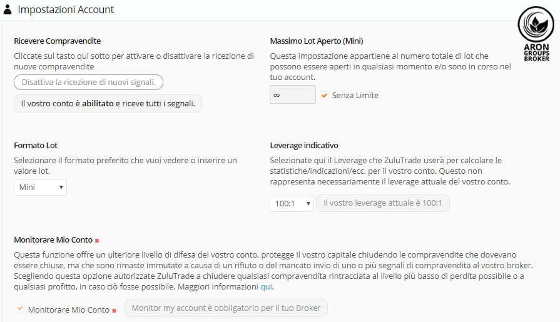Click the red marker next to Monitorare Mio Conto heading

(97, 241)
